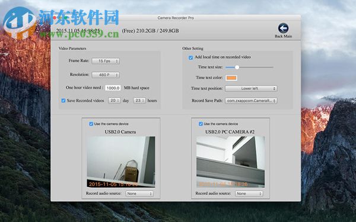Open Record audio source dropdown under USB2.0 Camera
This screenshot has width=356, height=222.
[139, 194]
